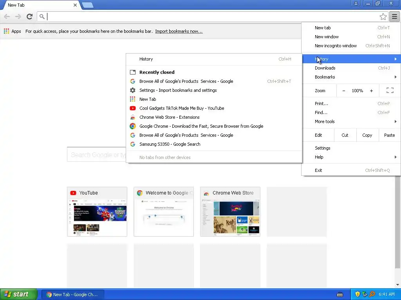401x300 pixels.
Task: Click the gear icon of Settings - Import bookmarks
Action: coord(132,90)
